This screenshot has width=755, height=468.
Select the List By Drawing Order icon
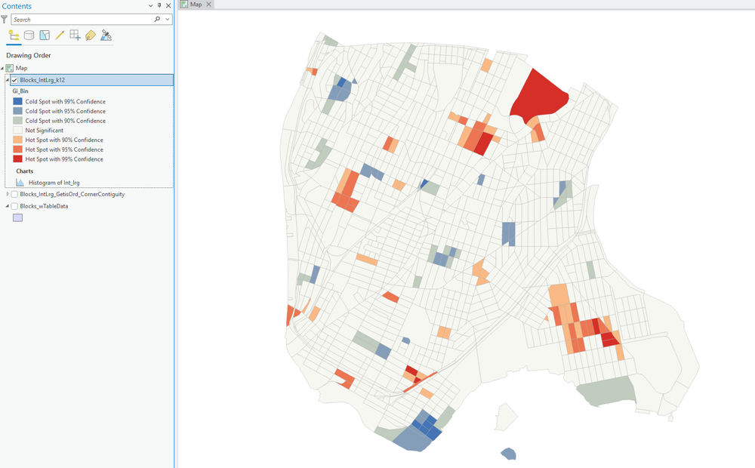[13, 35]
